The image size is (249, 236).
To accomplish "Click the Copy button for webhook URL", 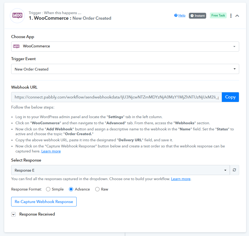I will (x=230, y=97).
